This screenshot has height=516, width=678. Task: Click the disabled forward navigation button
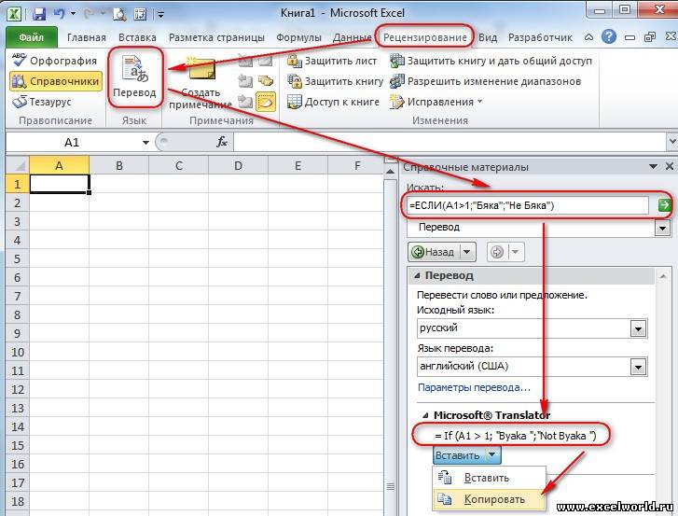click(497, 252)
